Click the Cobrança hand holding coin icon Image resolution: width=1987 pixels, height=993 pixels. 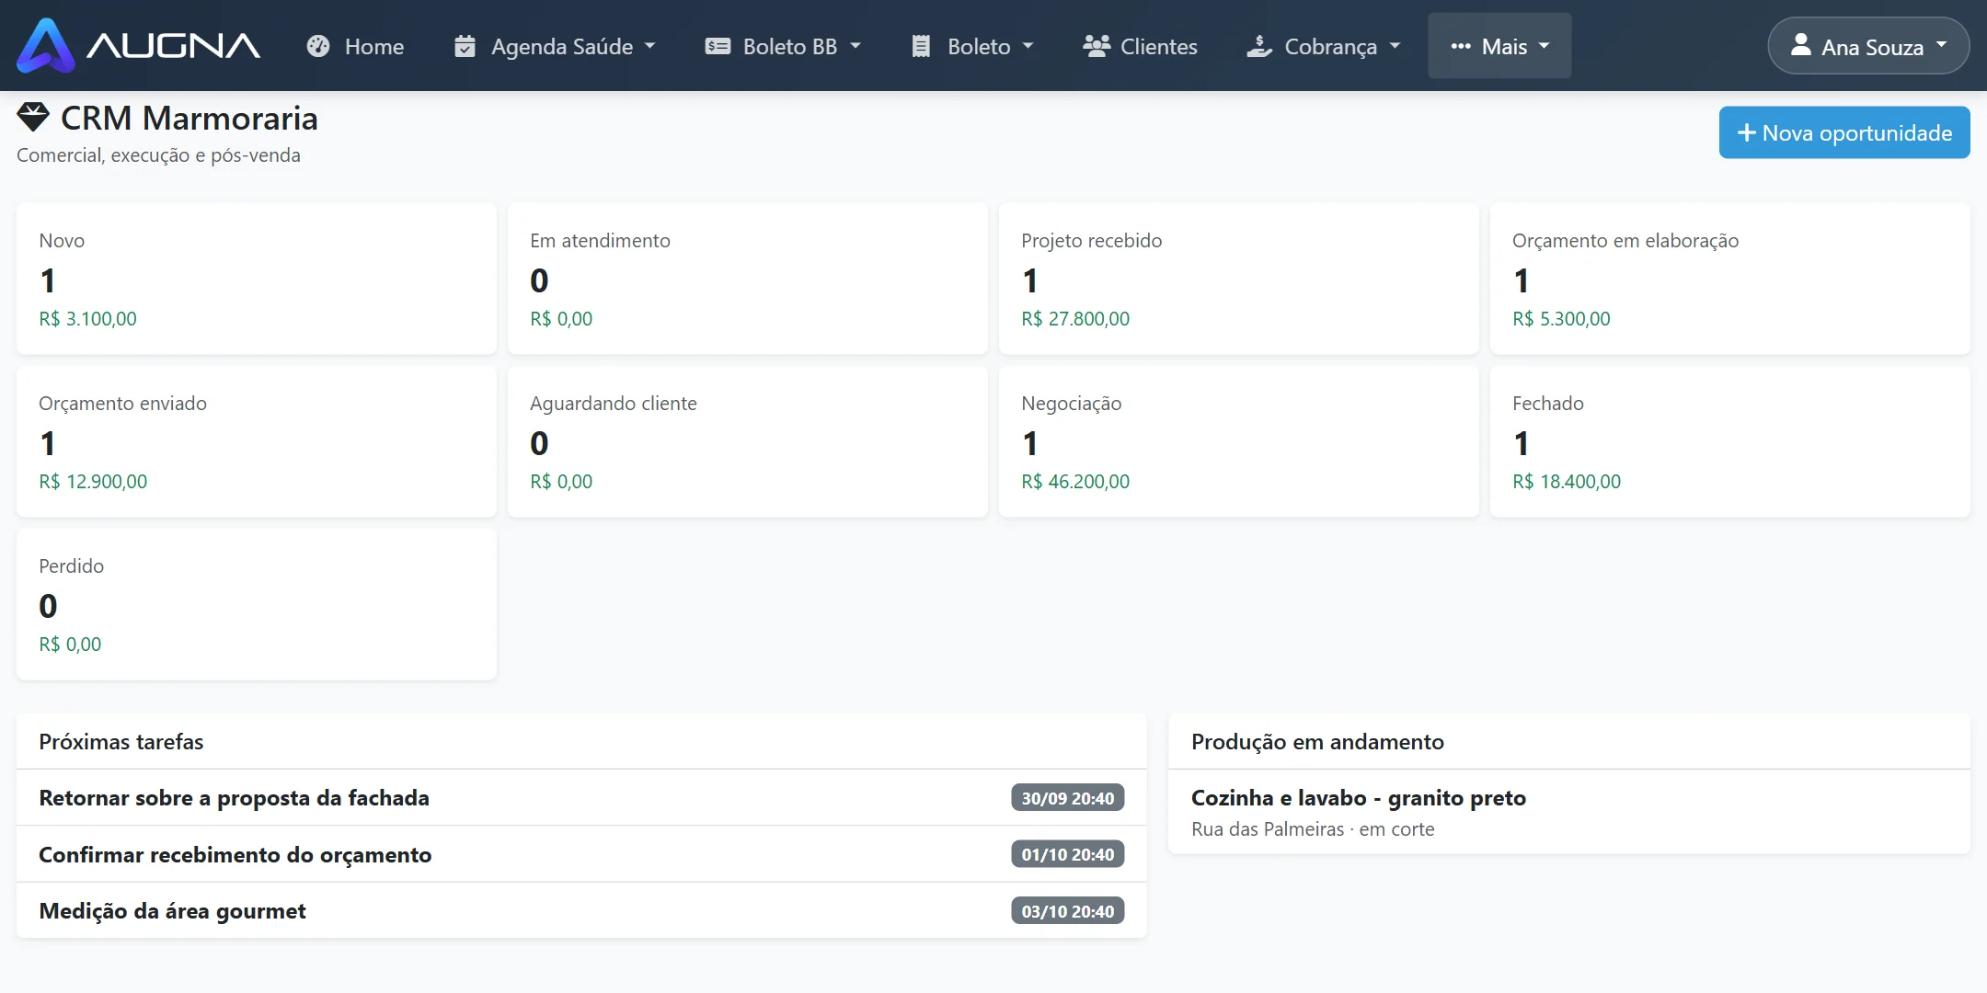[1259, 46]
